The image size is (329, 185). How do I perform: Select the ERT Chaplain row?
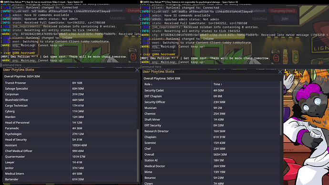212,97
